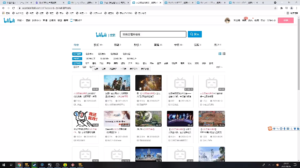Open the fiery golden battle video thumbnail
The height and width of the screenshot is (168, 300).
148,83
